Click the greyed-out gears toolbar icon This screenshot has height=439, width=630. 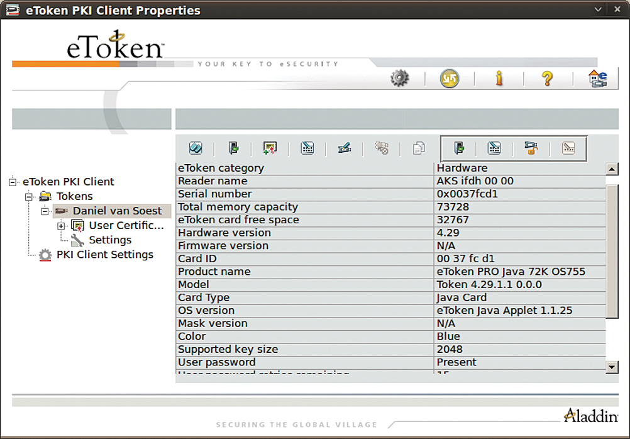[381, 148]
